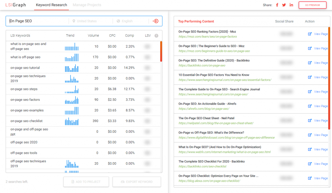Open 'The Complete SEO Checklist For 2020' title
This screenshot has height=193, width=332.
coord(211,162)
